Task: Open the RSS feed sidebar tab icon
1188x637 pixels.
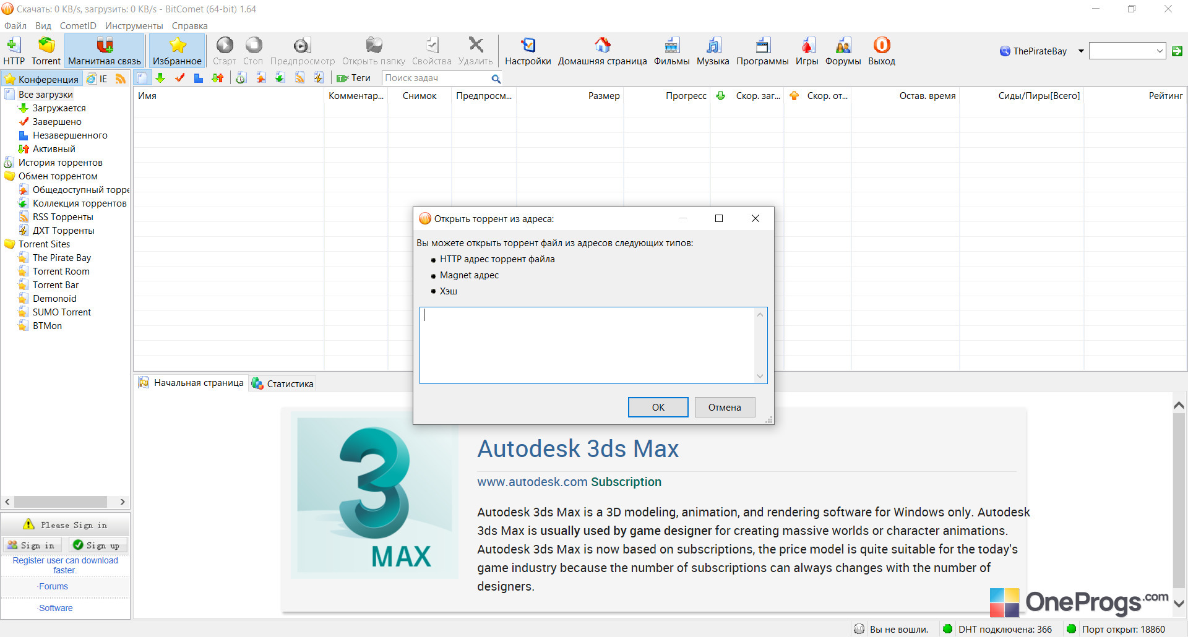Action: (121, 79)
